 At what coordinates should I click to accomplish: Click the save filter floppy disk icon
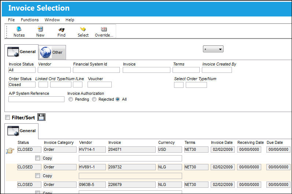pyautogui.click(x=41, y=117)
